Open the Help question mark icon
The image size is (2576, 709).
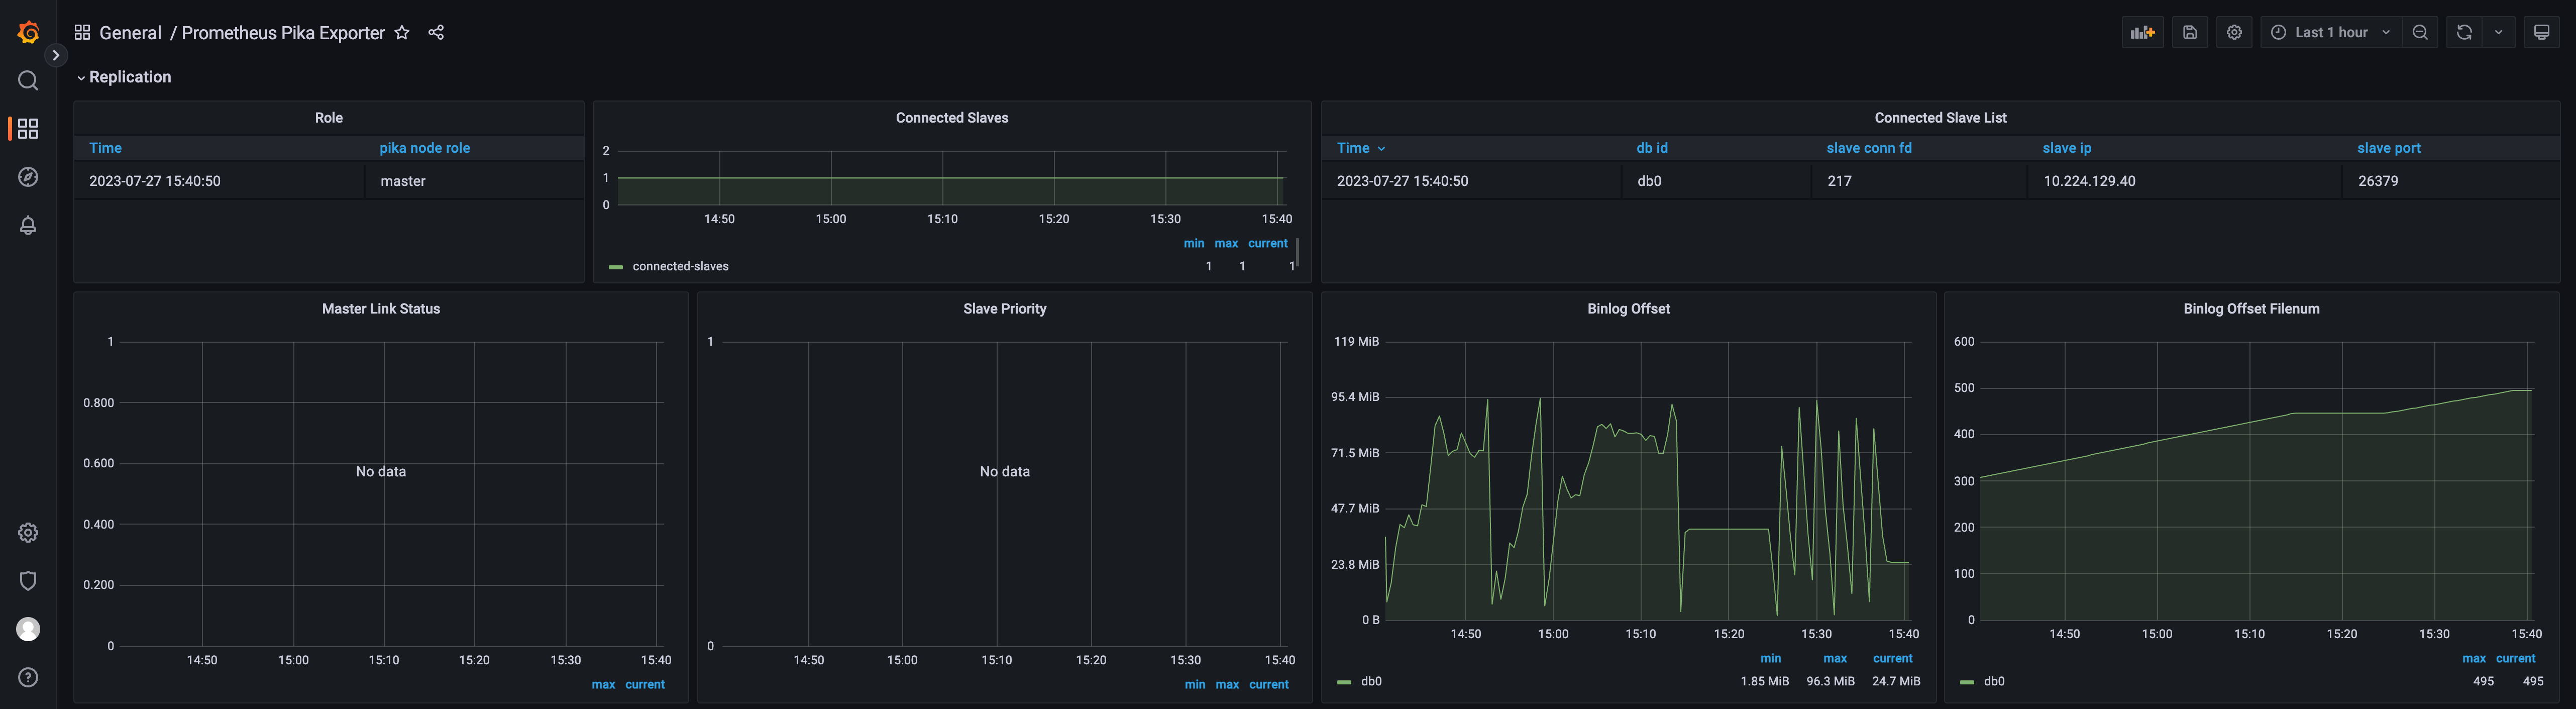(x=28, y=678)
